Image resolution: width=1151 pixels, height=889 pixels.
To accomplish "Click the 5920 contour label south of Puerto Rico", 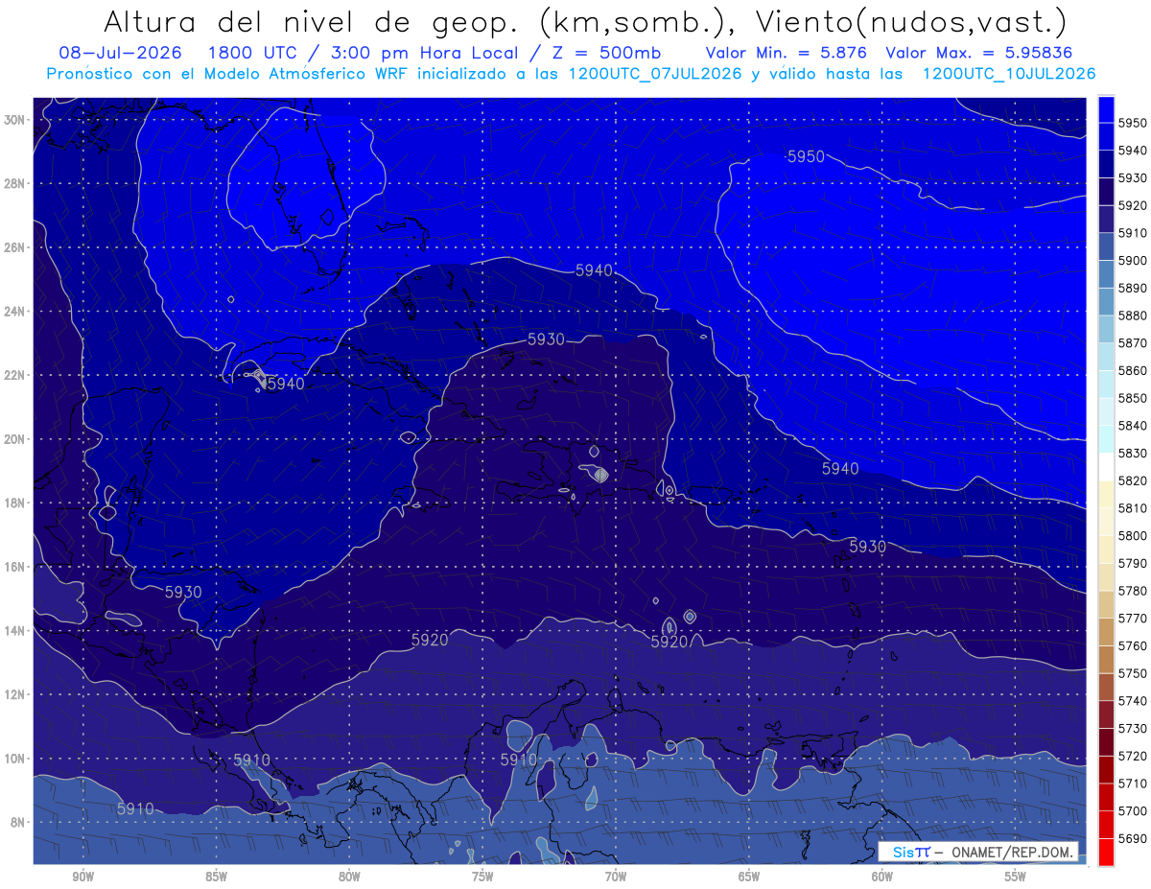I will pyautogui.click(x=669, y=642).
